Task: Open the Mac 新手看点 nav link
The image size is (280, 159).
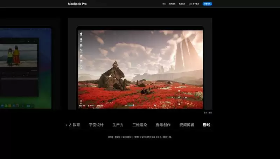Action: [x=194, y=4]
